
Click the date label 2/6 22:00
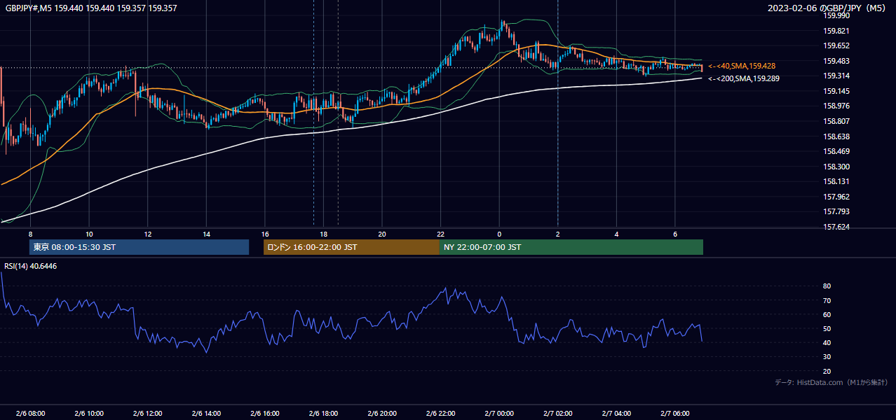pyautogui.click(x=440, y=414)
